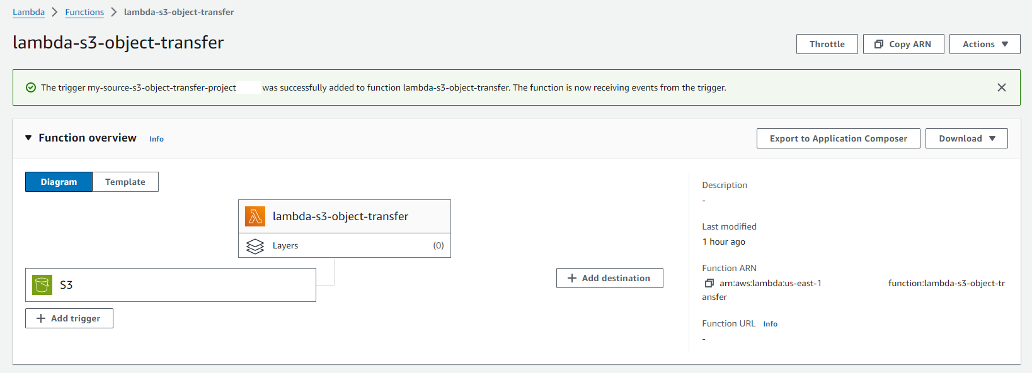Click the green S3 bucket icon
Viewport: 1032px width, 373px height.
coord(42,285)
